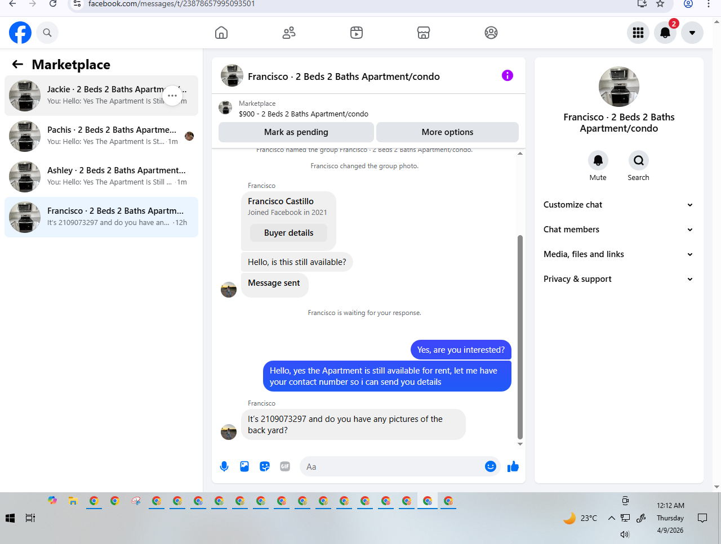Click the chat scrollbar down arrow

tap(520, 444)
